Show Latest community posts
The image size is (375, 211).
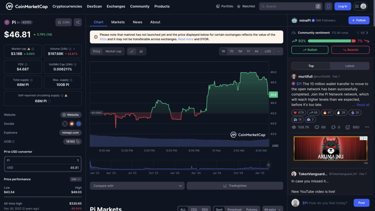[350, 66]
